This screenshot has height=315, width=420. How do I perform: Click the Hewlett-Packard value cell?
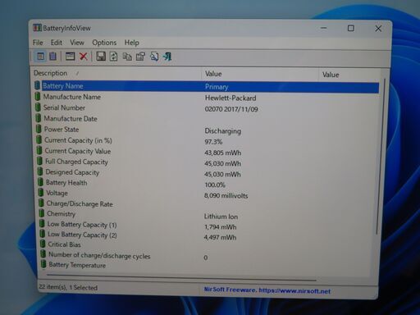coord(231,98)
